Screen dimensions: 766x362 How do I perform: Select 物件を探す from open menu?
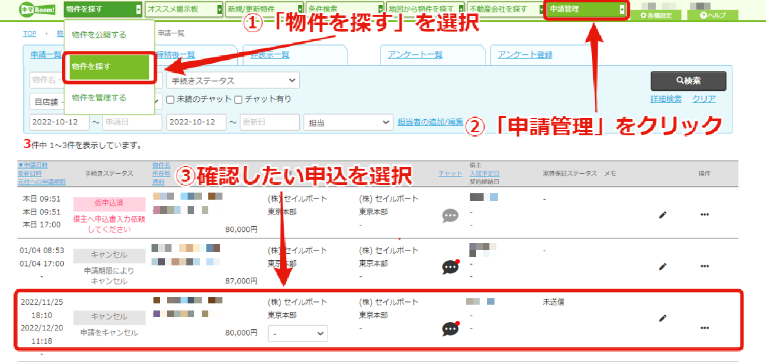108,67
